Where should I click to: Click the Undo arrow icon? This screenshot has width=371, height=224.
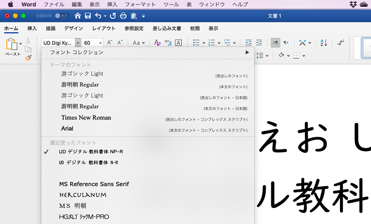98,16
